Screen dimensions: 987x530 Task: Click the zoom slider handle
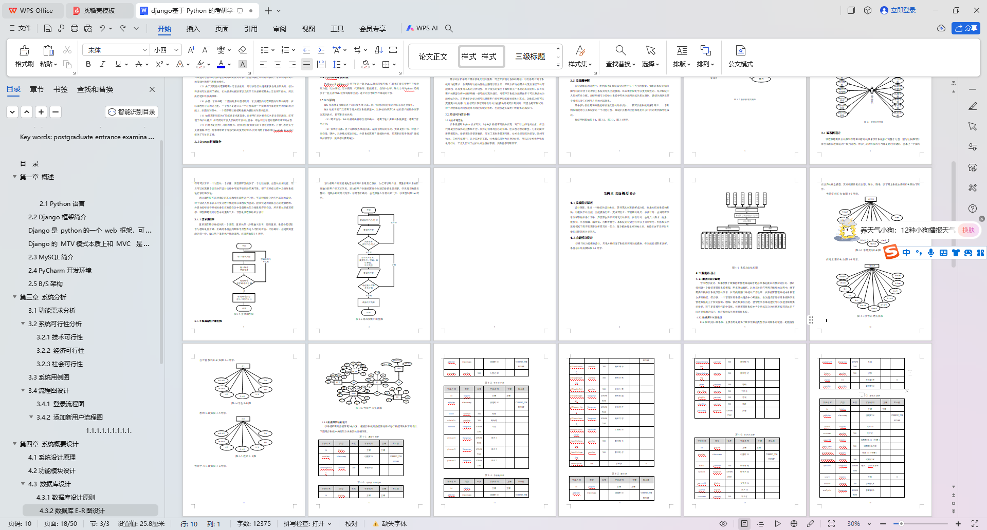[901, 524]
